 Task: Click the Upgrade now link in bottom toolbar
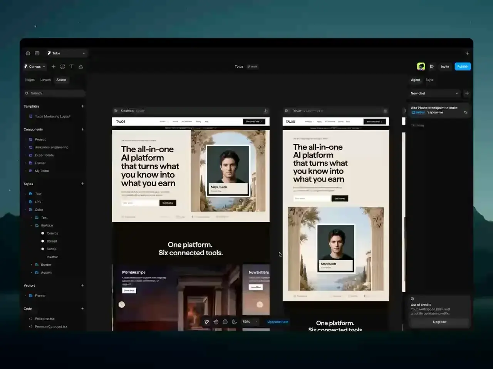pyautogui.click(x=278, y=322)
